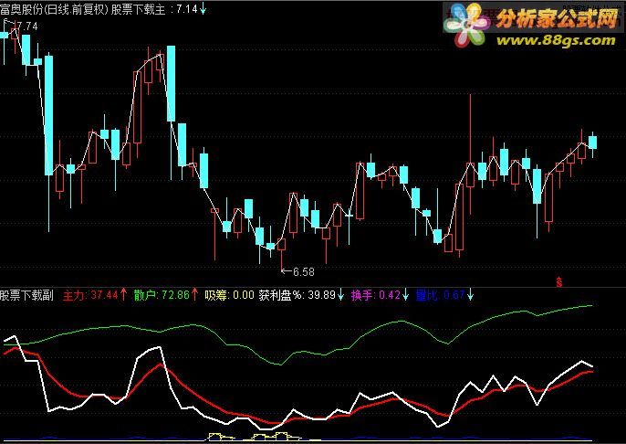Select the red 主力: 37.44 value
Viewport: 626px width, 444px height.
(95, 295)
